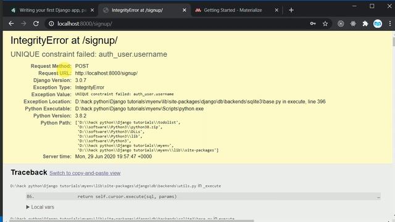Click the Server time value
Screen dimensions: 395x222
114,157
